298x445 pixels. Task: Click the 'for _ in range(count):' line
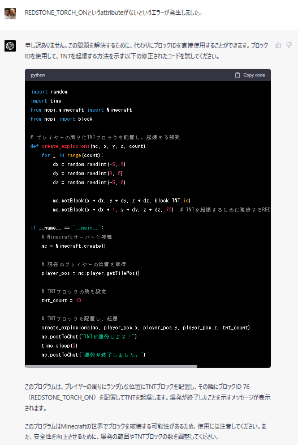(73, 155)
